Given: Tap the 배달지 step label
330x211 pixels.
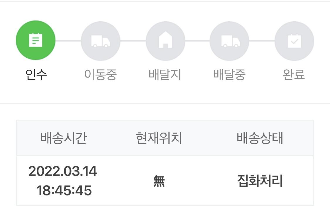Looking at the screenshot, I should point(165,75).
